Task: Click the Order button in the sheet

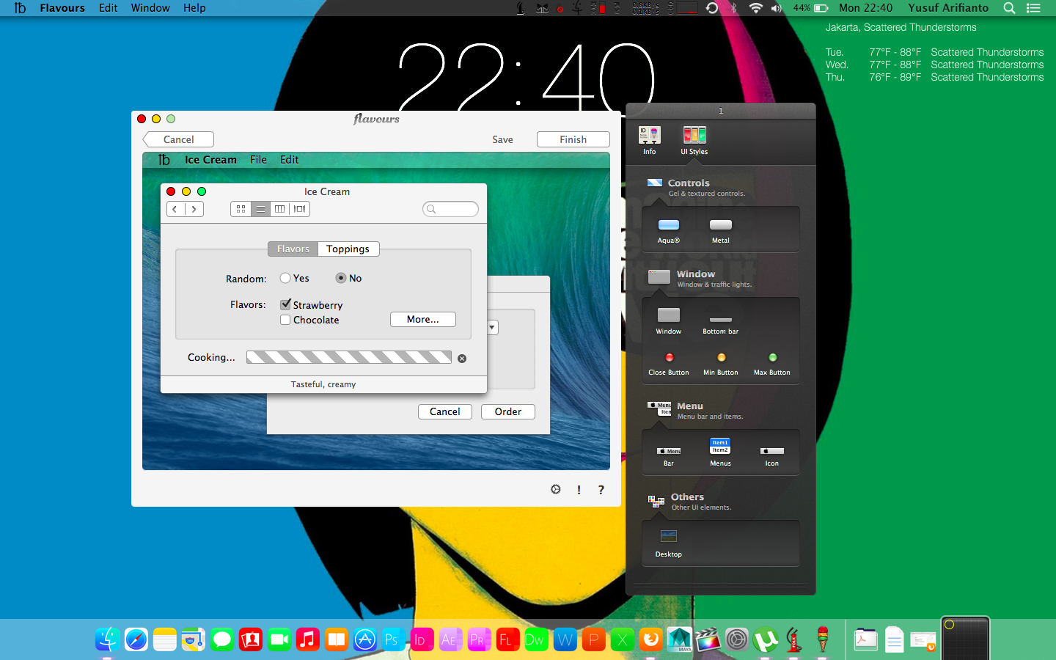Action: tap(508, 412)
